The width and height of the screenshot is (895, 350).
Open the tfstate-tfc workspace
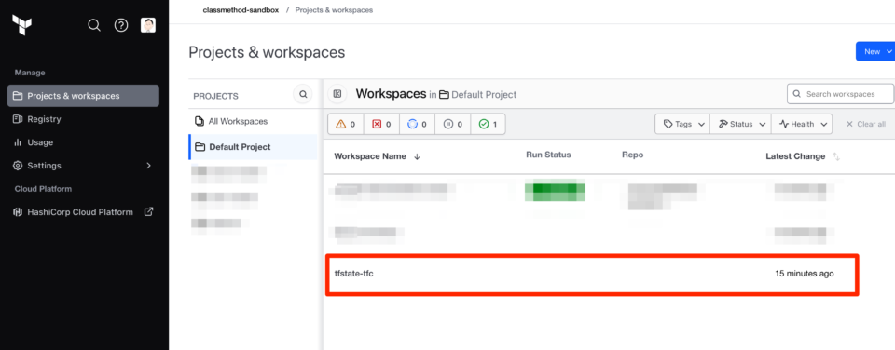pyautogui.click(x=354, y=274)
